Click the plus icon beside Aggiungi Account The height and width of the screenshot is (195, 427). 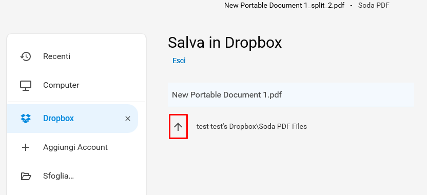click(x=26, y=147)
